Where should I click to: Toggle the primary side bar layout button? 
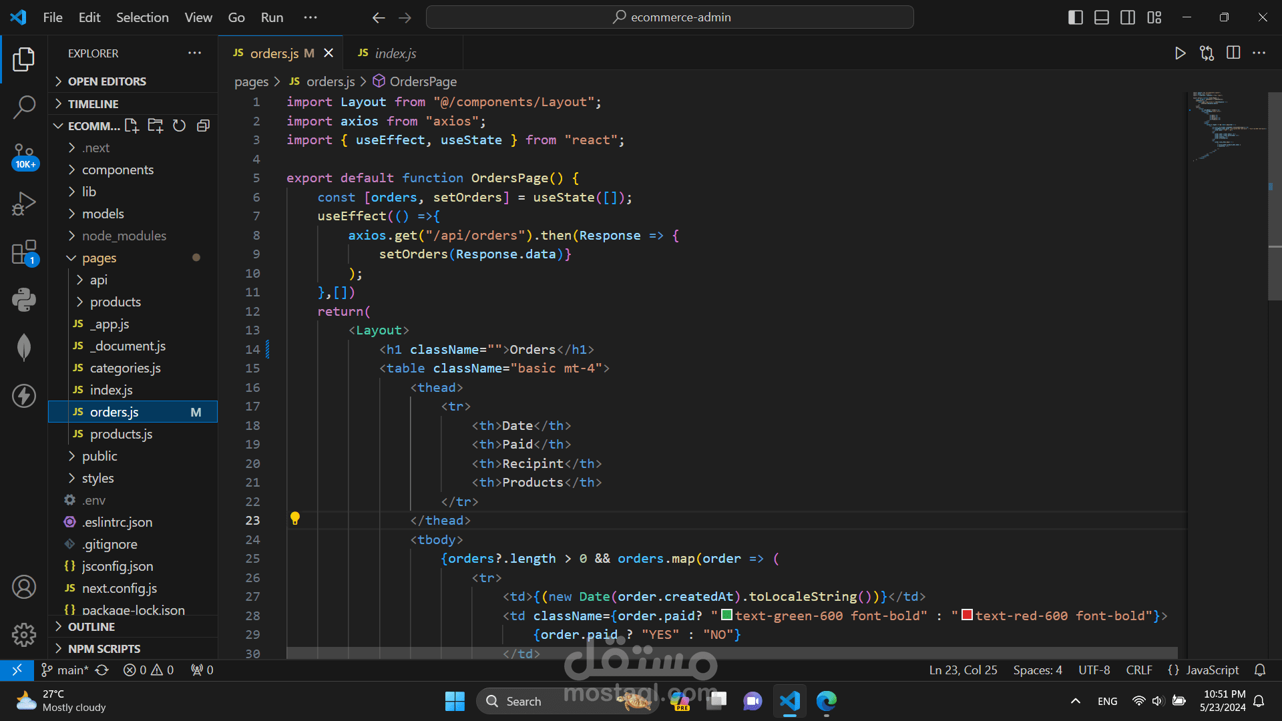coord(1075,17)
